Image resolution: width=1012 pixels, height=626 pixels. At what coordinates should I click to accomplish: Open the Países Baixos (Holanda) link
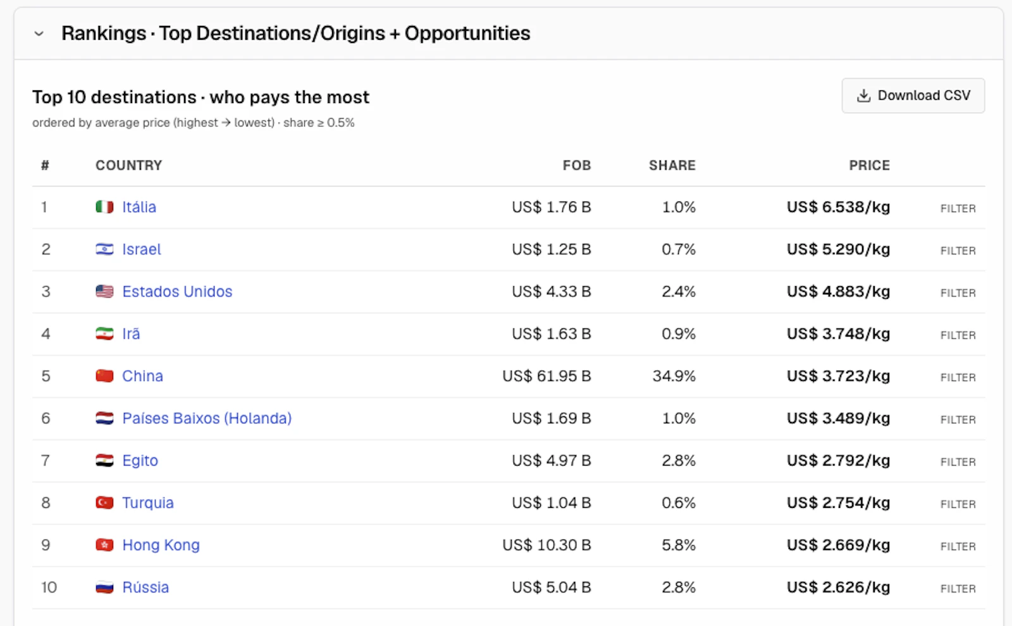[x=207, y=418]
